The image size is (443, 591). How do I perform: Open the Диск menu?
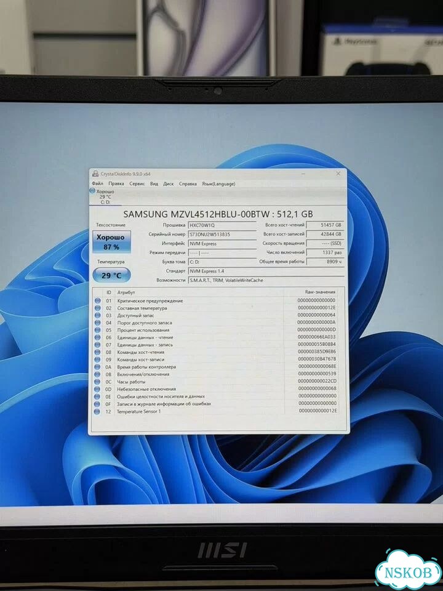pos(169,183)
